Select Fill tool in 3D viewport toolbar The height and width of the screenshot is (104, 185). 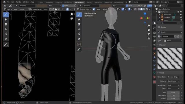point(79,34)
